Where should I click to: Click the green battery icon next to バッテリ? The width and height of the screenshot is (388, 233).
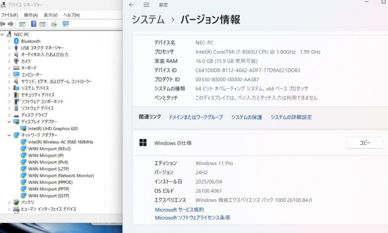pos(16,202)
